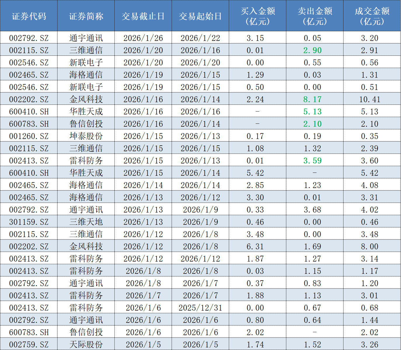Select the 鲁信创投 row dated 2026/1/6
The width and height of the screenshot is (401, 350).
[86, 332]
